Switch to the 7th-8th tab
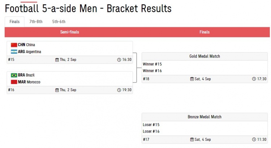 coord(36,22)
